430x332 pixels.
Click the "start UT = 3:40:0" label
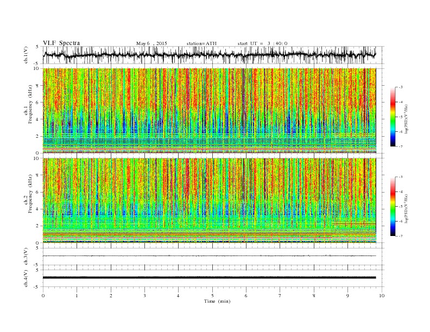pyautogui.click(x=262, y=43)
